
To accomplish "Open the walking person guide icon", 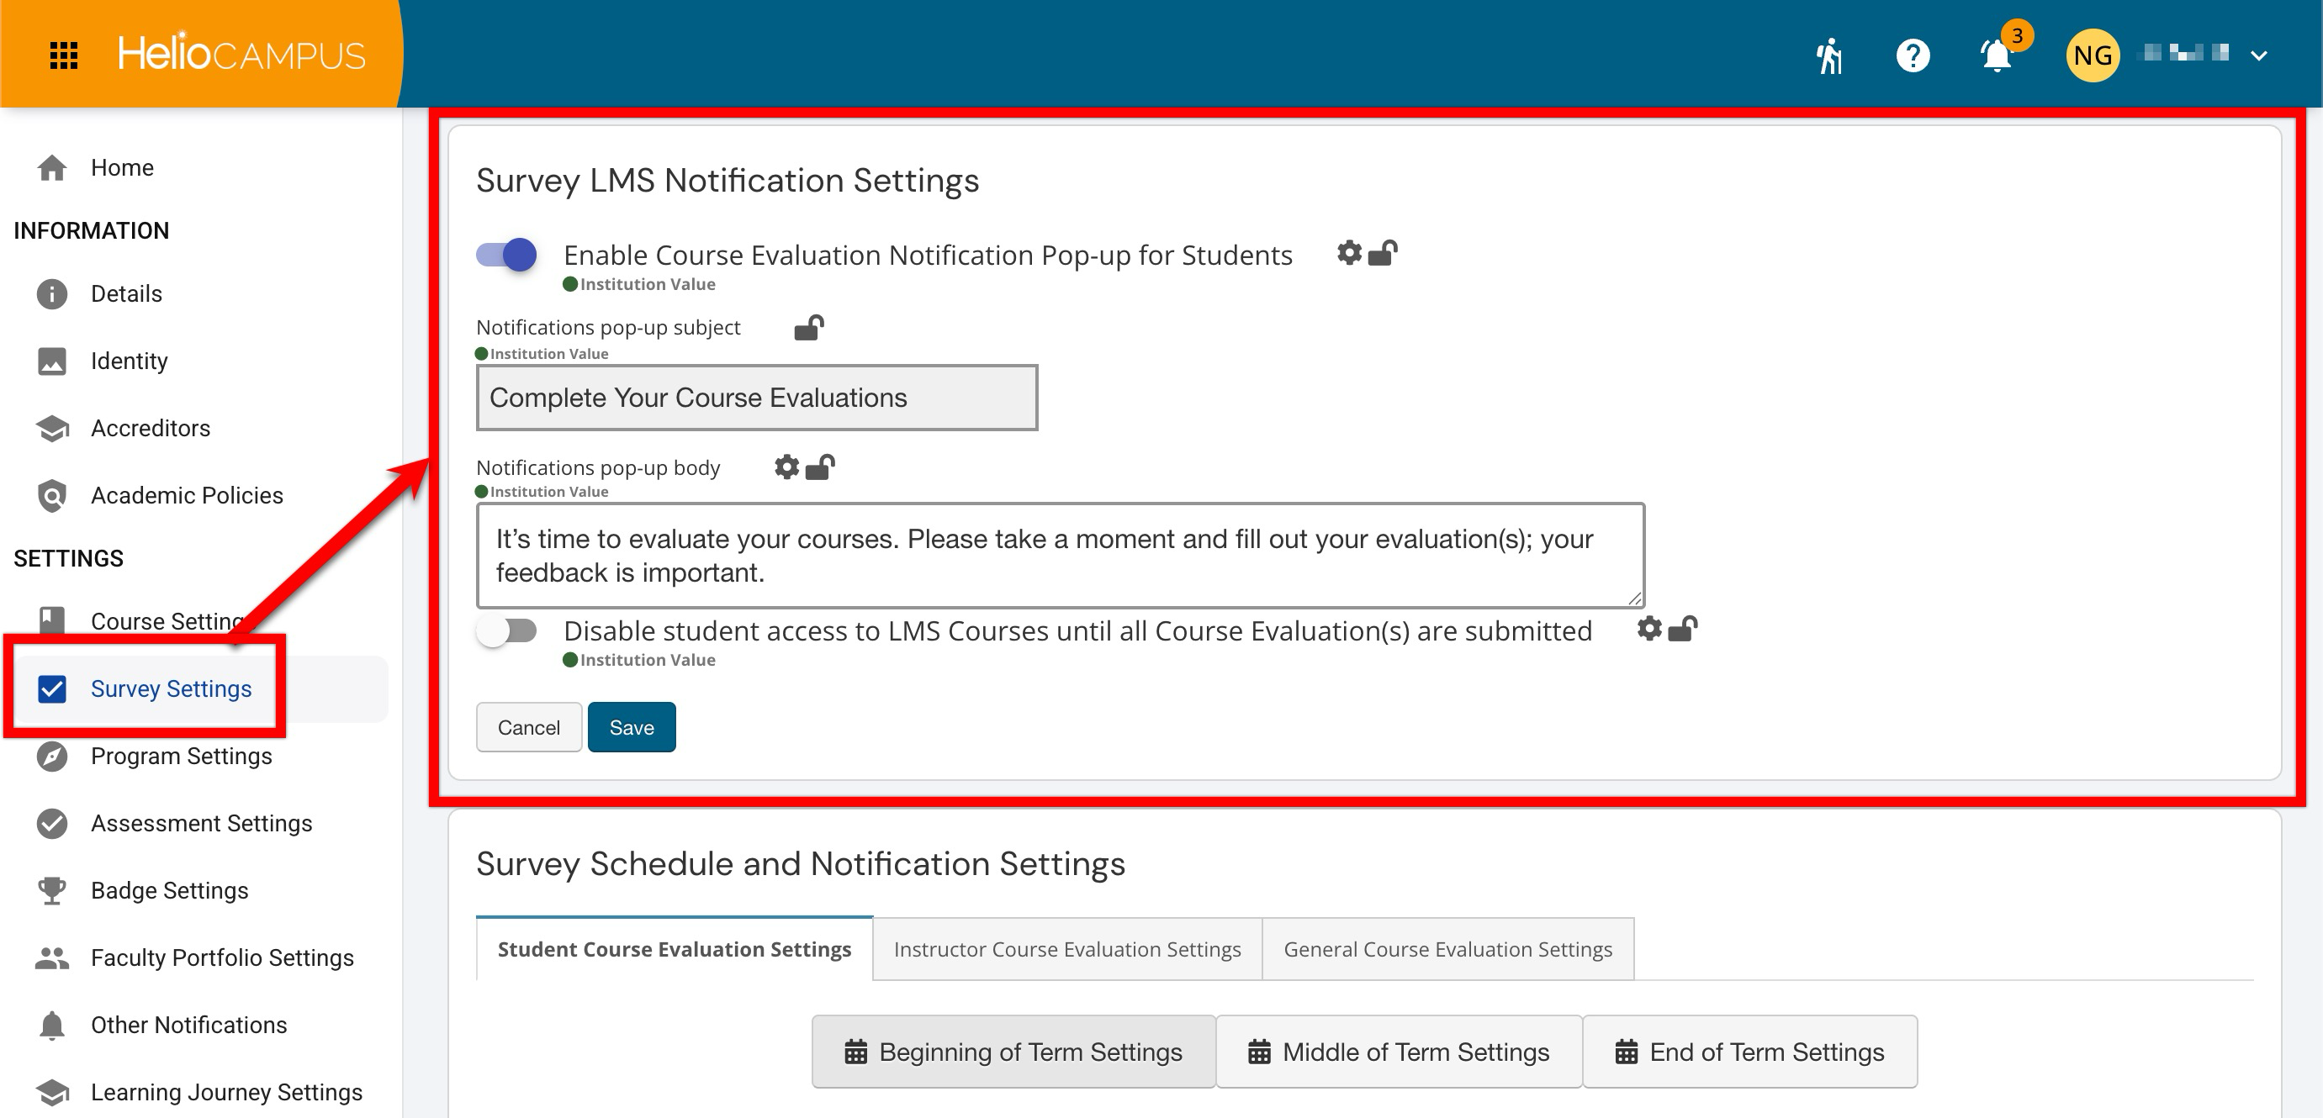I will click(1828, 55).
